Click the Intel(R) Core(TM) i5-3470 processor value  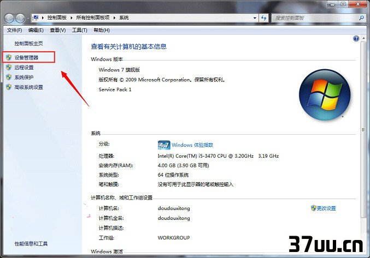coord(218,156)
